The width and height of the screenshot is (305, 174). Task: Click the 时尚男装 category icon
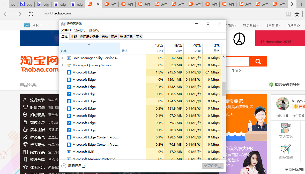click(25, 107)
